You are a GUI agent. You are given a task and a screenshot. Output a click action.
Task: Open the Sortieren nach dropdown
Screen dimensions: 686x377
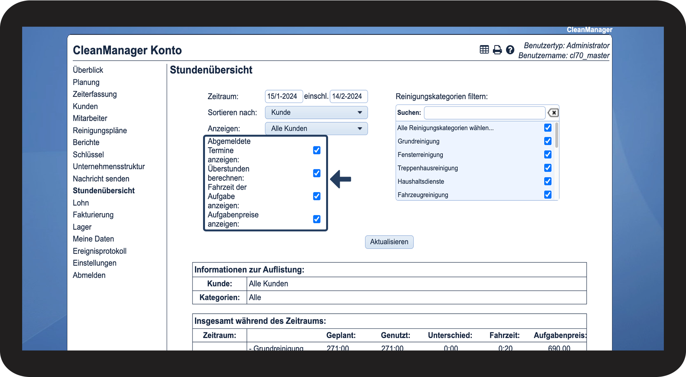[x=316, y=113]
